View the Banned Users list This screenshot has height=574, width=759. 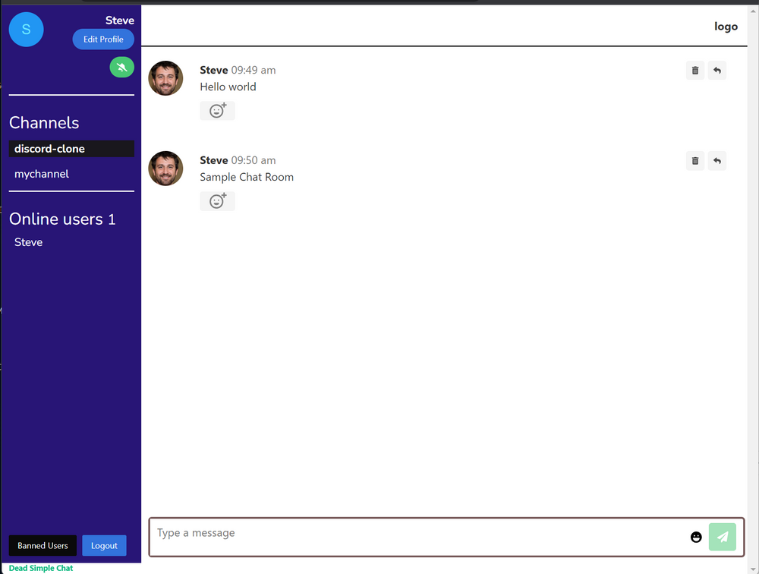pyautogui.click(x=43, y=545)
